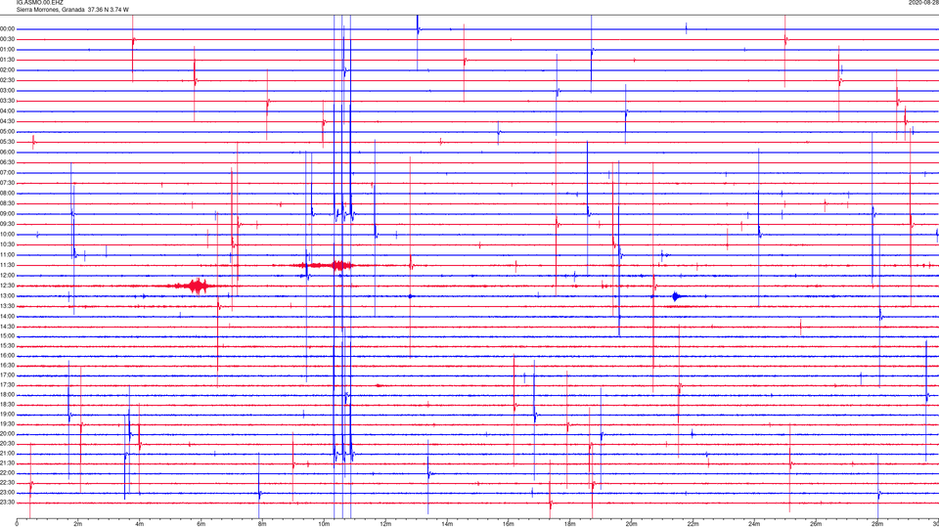Select the 14:30 time row label

tap(8, 327)
